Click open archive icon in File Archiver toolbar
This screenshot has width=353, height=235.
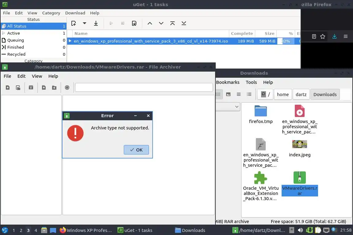(x=18, y=88)
